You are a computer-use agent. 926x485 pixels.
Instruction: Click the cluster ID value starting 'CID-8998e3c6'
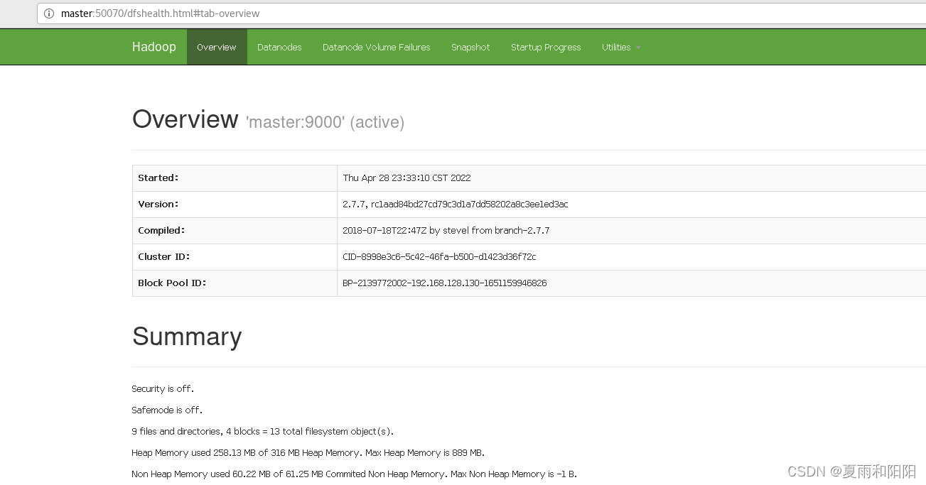[439, 257]
